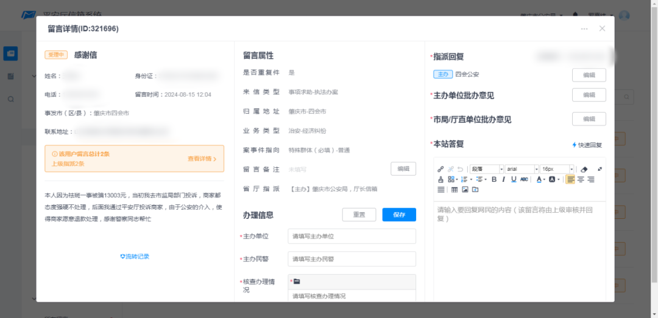Click the 留言时间 value 2024-08-15 12:04
658x318 pixels.
pyautogui.click(x=188, y=95)
